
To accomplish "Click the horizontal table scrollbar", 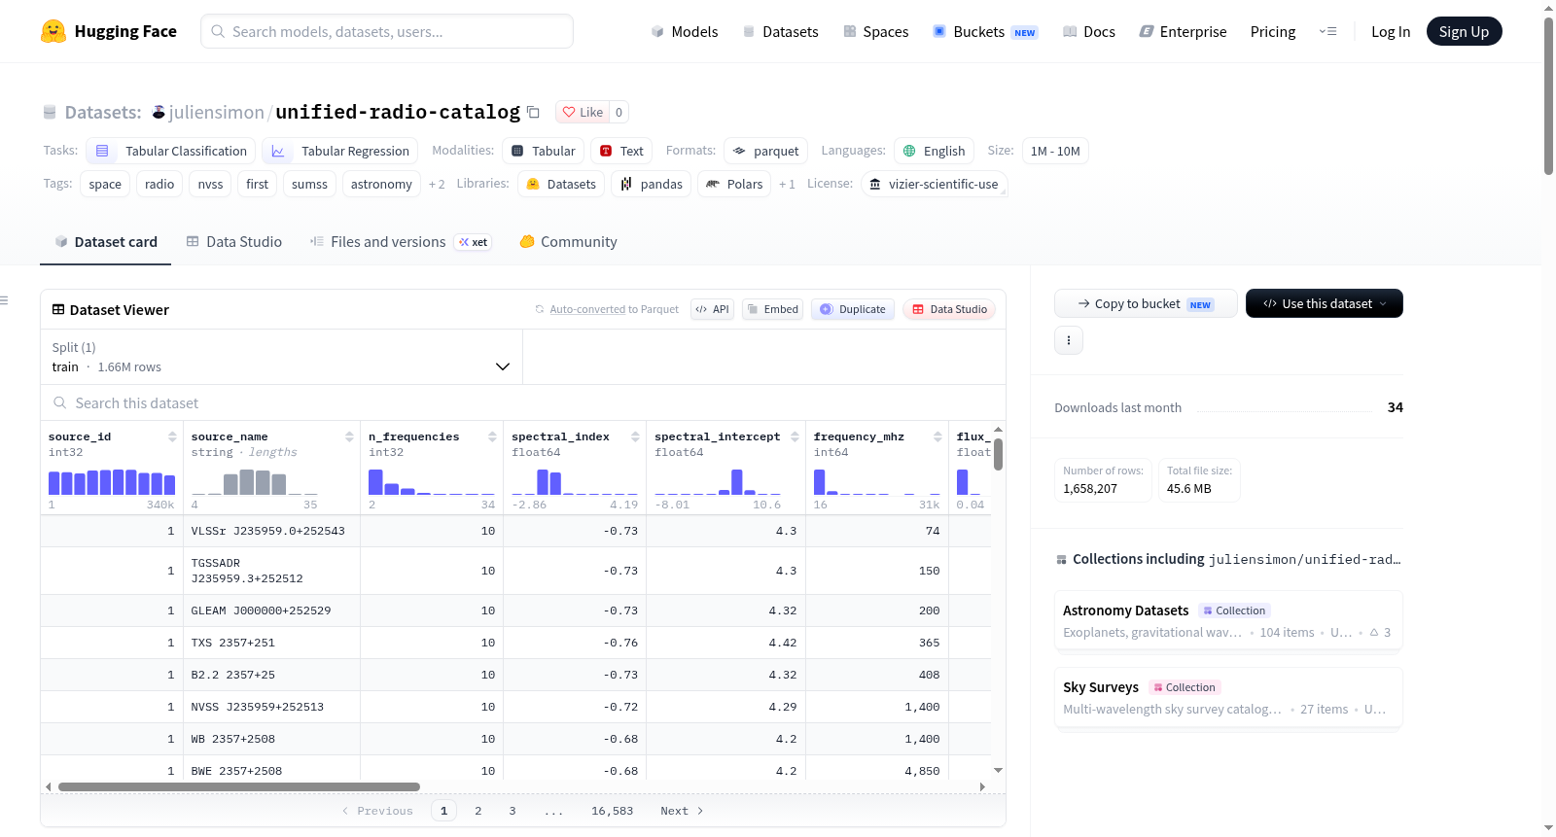I will (x=239, y=786).
